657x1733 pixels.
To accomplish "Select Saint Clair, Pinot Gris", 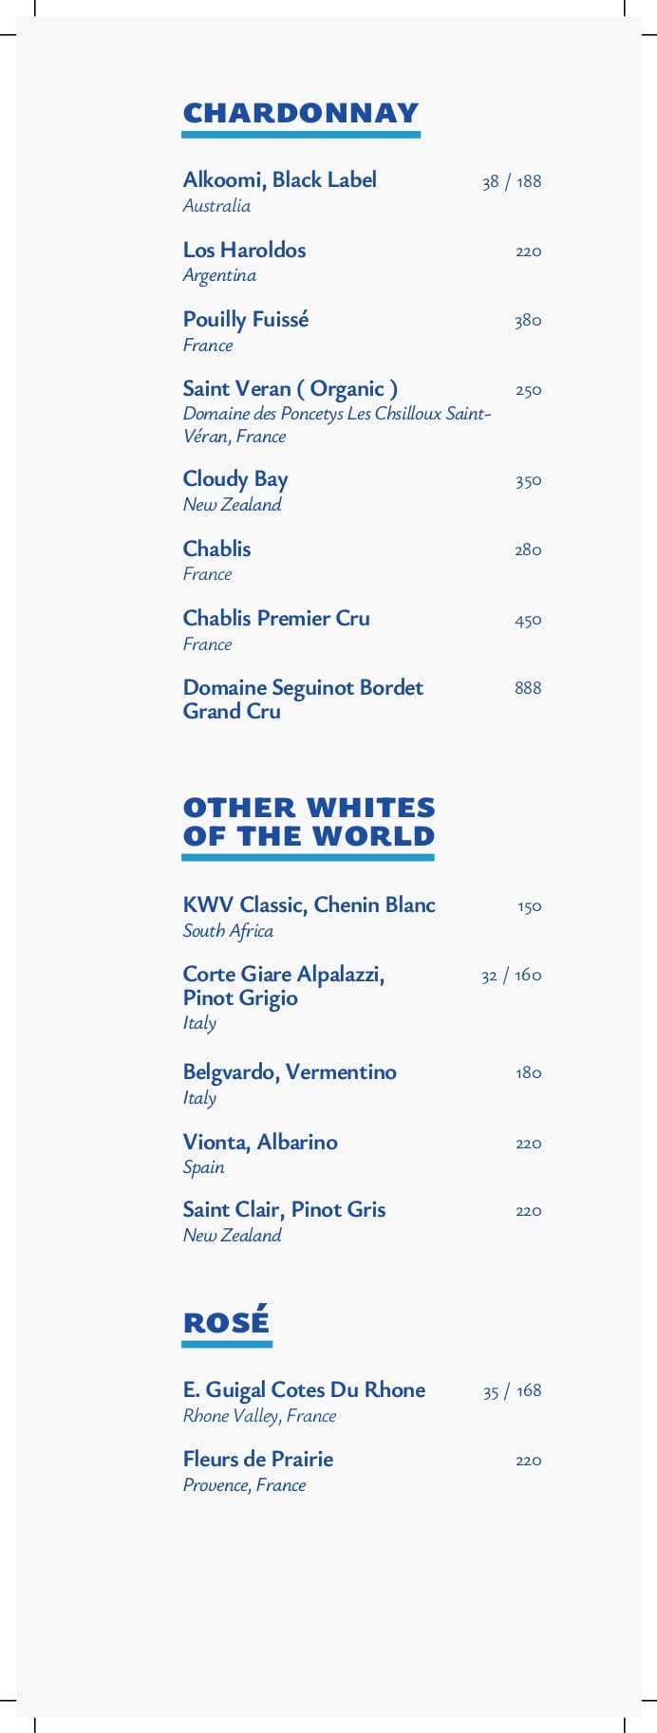I will 284,1209.
